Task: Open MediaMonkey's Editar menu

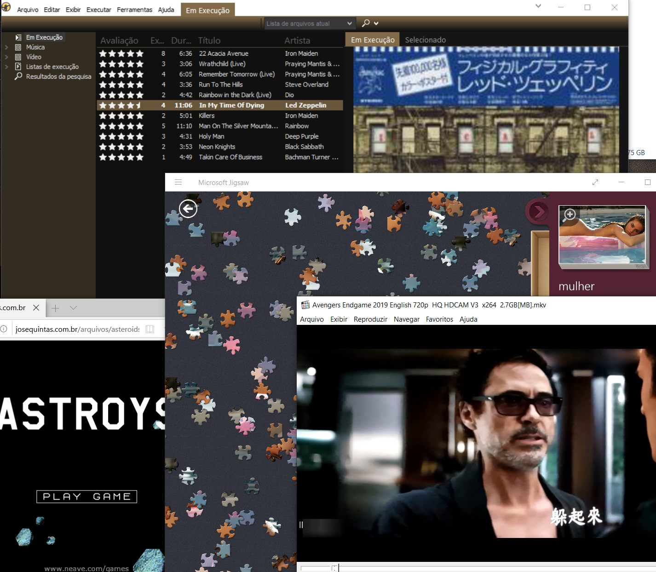Action: 52,10
